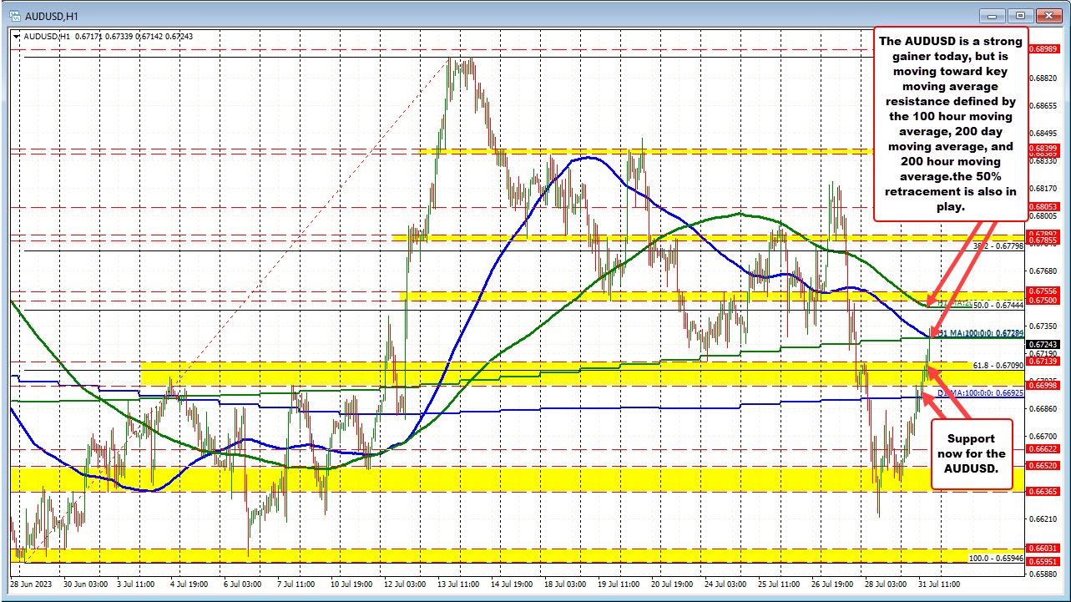Click the price axis value 0.65880

point(1045,574)
